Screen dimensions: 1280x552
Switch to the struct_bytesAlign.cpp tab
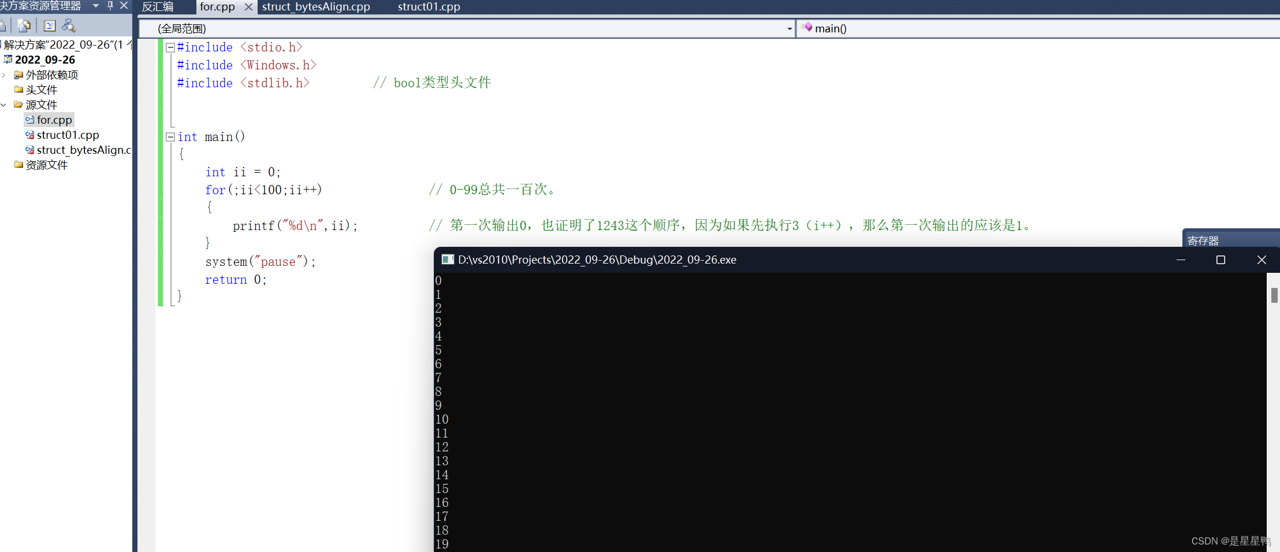pos(316,7)
